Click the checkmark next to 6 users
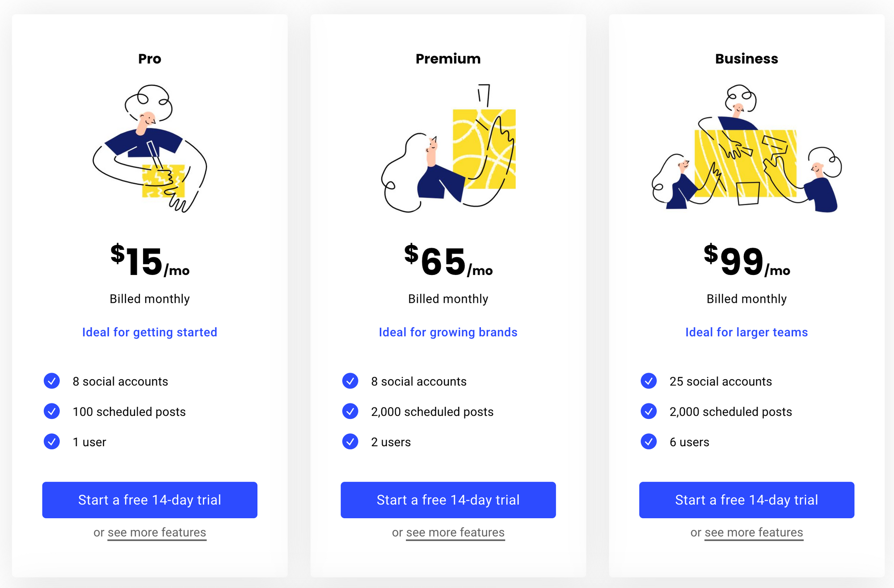 tap(649, 442)
